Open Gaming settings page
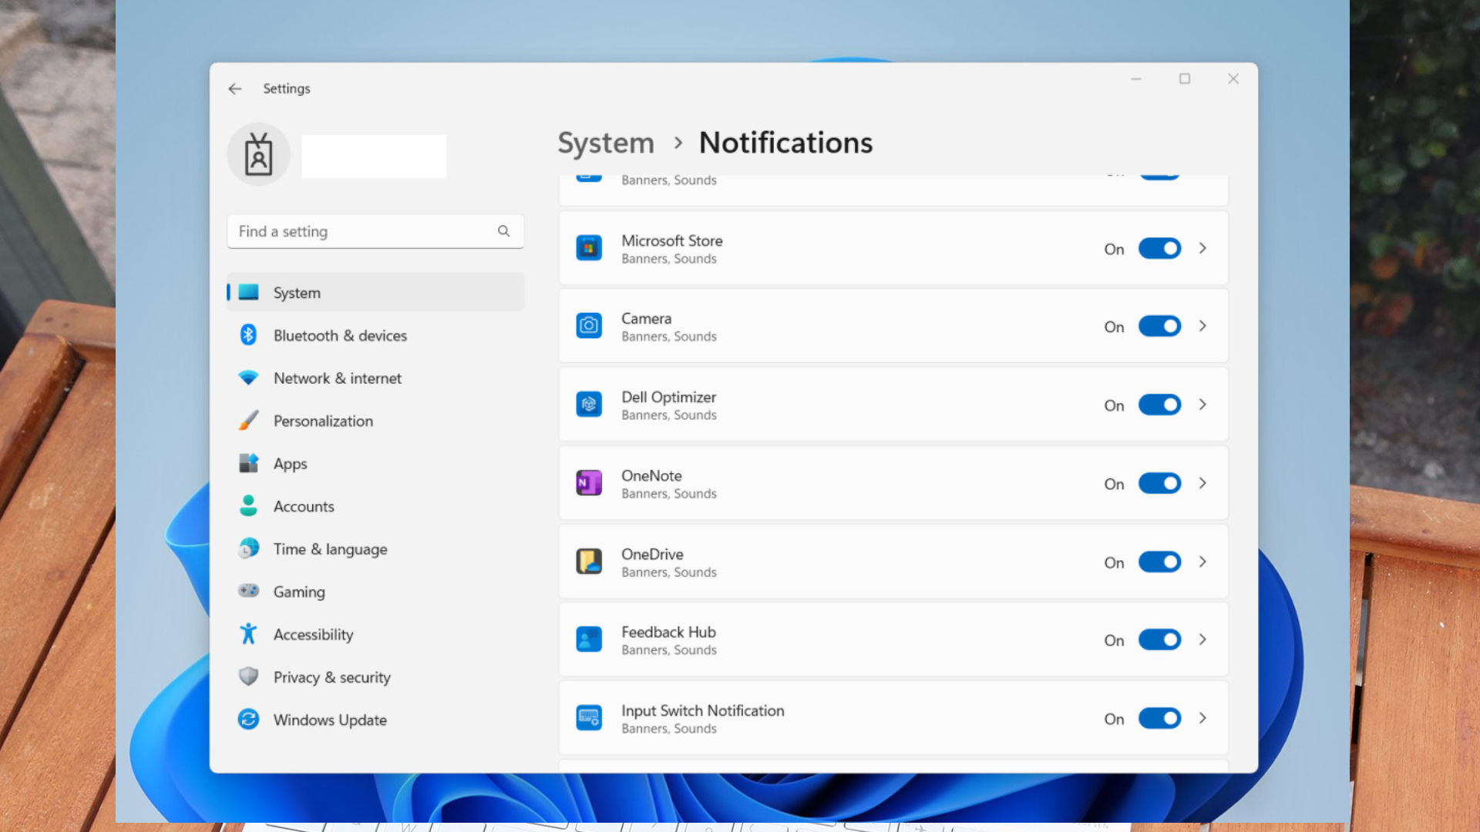The width and height of the screenshot is (1480, 832). 375,591
